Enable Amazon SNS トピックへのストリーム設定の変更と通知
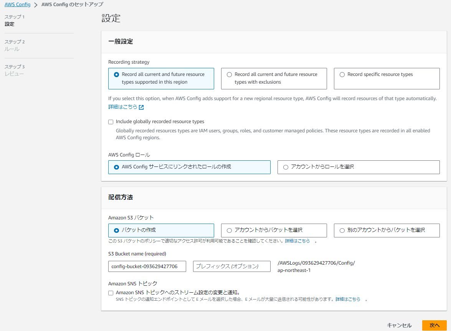The image size is (451, 331). [x=111, y=293]
